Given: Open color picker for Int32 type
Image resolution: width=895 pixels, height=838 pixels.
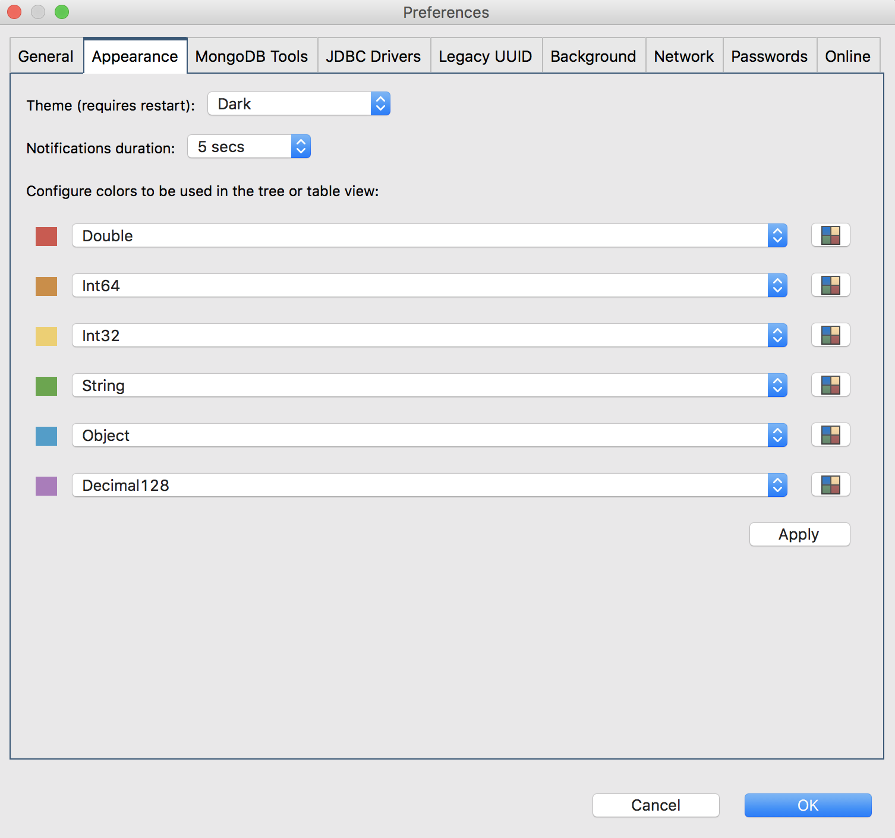Looking at the screenshot, I should (830, 335).
